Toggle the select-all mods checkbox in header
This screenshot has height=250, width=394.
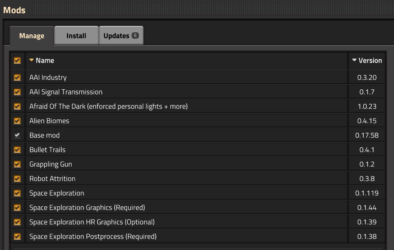[x=17, y=60]
